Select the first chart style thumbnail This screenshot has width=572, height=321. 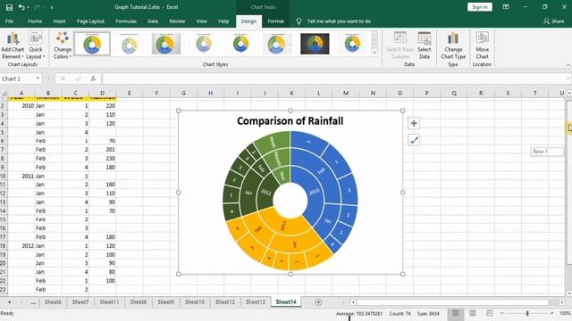pyautogui.click(x=92, y=44)
